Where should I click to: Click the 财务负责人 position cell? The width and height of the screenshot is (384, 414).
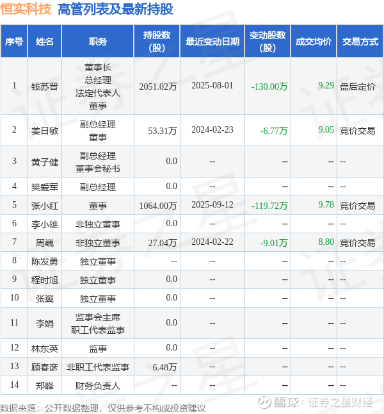[98, 386]
